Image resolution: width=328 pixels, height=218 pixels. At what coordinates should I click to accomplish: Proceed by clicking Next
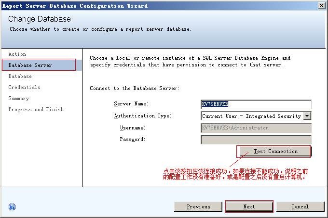point(249,207)
